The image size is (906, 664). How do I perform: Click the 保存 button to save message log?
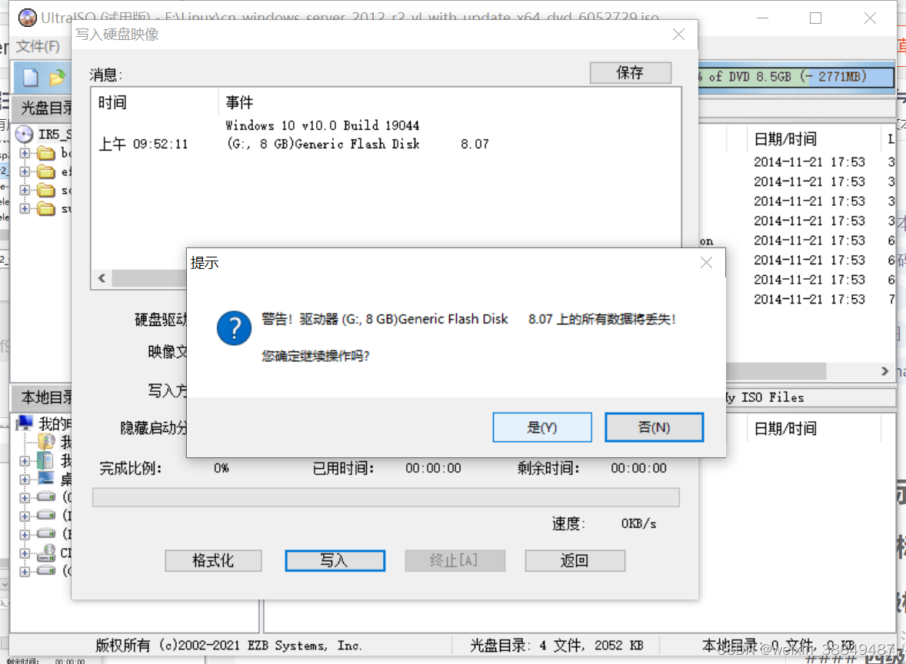(630, 72)
